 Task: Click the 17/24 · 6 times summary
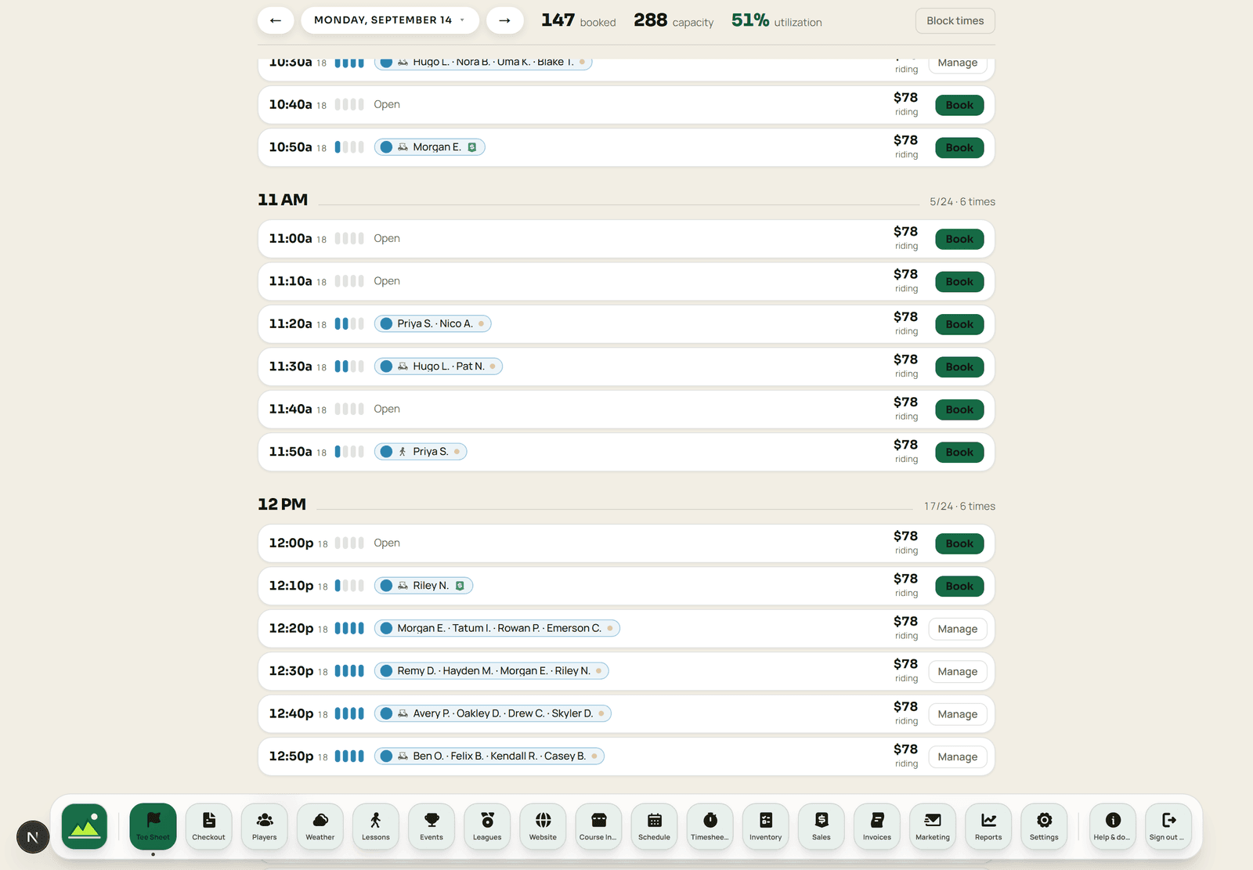point(959,507)
